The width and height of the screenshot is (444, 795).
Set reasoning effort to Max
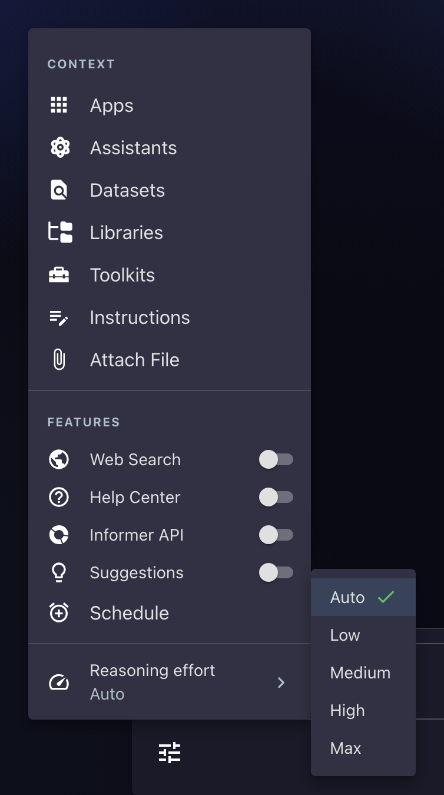(363, 748)
